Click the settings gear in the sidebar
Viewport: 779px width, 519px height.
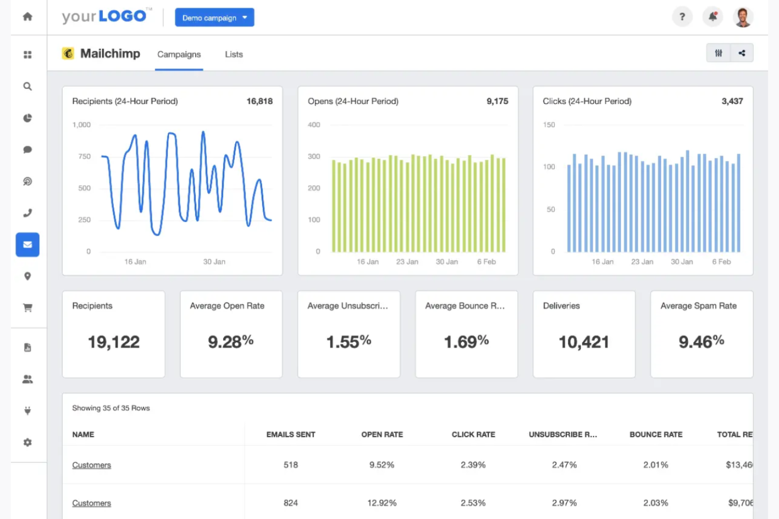tap(27, 442)
